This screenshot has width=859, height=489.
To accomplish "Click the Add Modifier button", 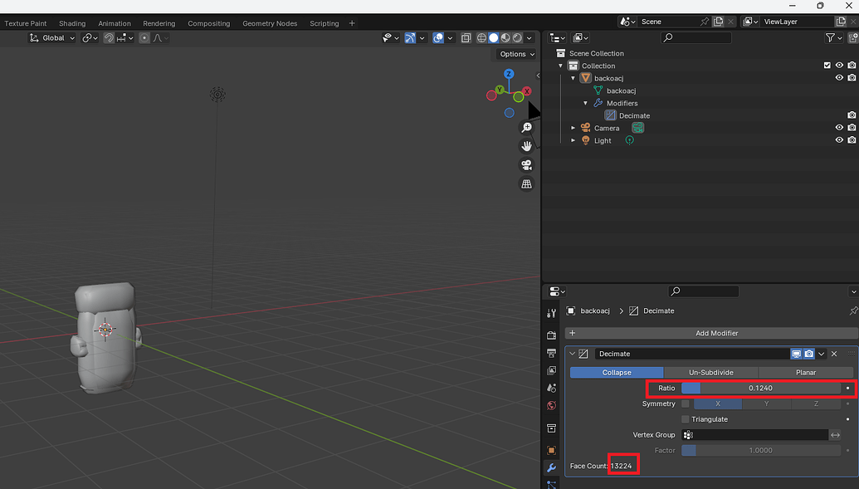I will pos(716,333).
